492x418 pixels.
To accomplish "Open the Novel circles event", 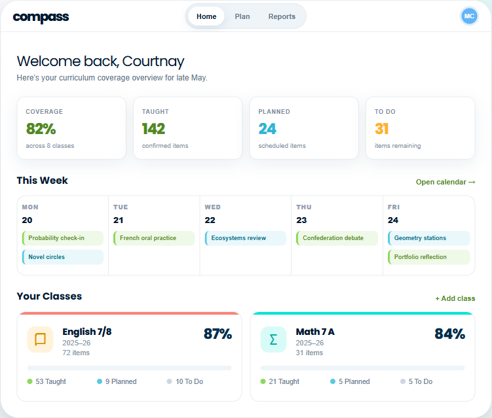I will tap(63, 257).
